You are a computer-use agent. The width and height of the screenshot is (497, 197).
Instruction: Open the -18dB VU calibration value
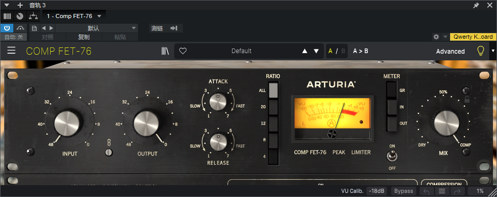377,191
